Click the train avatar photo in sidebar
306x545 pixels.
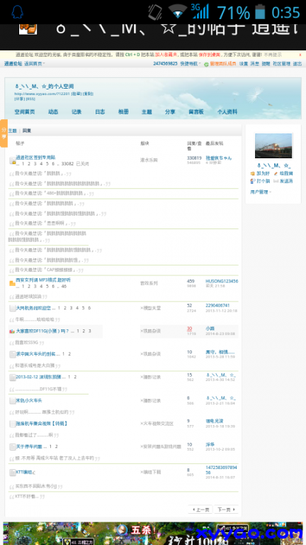tap(273, 145)
